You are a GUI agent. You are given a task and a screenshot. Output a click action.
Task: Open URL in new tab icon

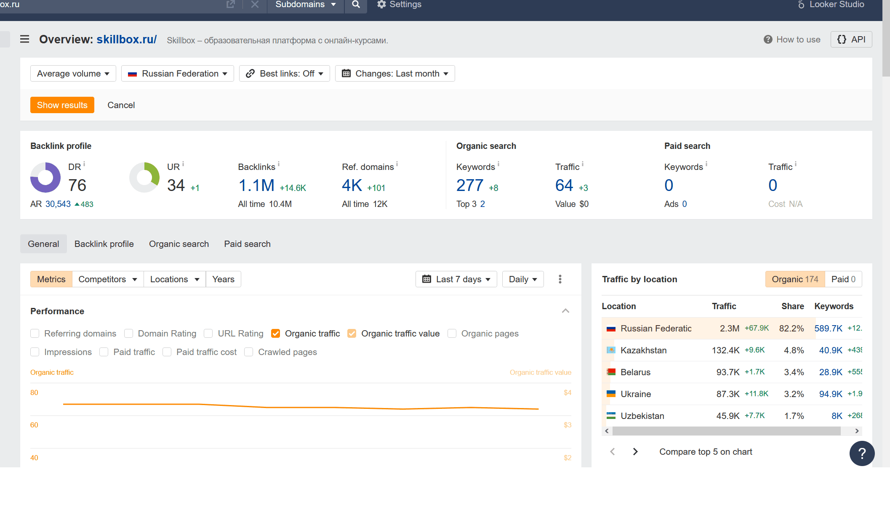tap(230, 4)
